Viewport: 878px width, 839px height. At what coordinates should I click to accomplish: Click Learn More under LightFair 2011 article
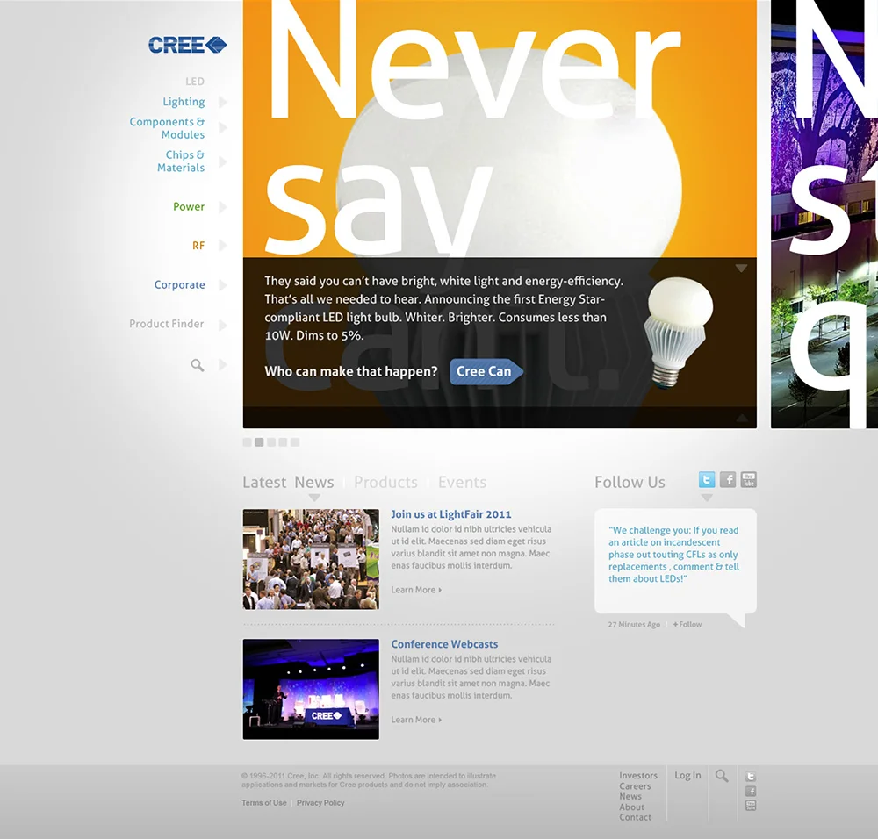[416, 590]
